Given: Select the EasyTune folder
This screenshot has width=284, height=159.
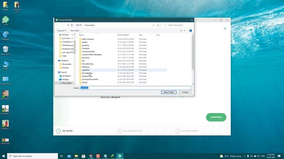Looking at the screenshot, I should tap(86, 58).
